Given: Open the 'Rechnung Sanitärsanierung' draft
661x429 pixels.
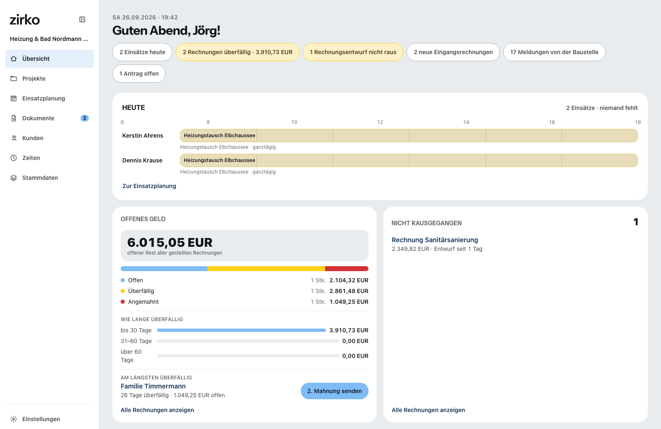Looking at the screenshot, I should 435,240.
